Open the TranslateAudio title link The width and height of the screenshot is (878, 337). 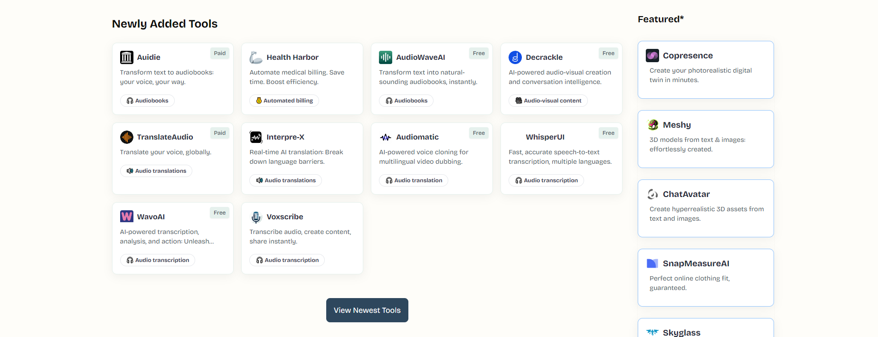(x=165, y=137)
